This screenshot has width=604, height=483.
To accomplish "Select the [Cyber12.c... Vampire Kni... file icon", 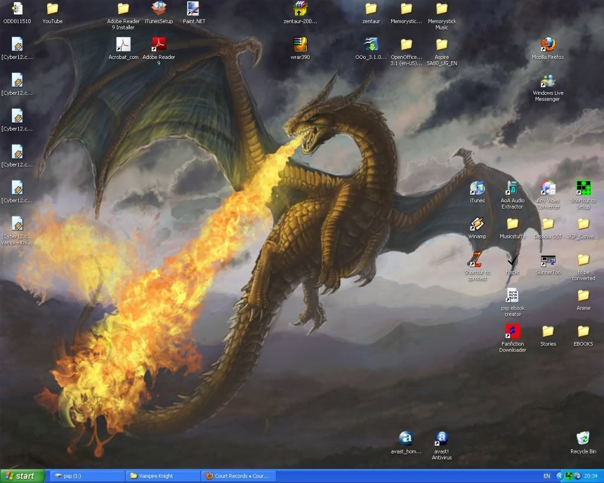I will (17, 224).
